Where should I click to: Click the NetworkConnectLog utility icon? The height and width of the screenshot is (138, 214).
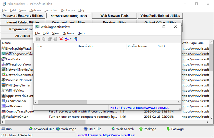3,75
